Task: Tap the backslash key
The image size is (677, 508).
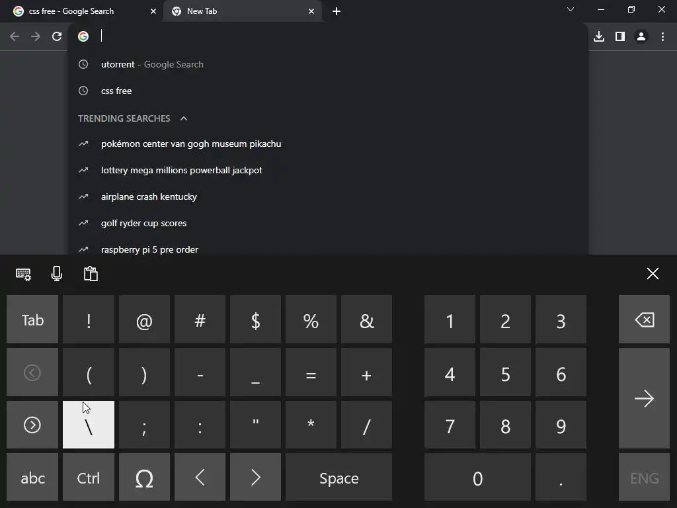Action: 89,425
